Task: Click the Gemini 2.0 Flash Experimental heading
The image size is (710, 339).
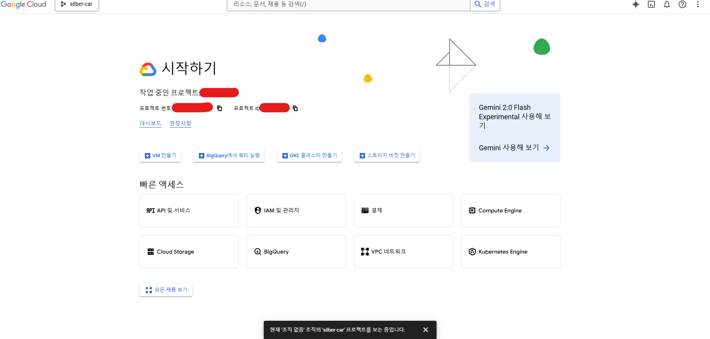Action: [x=515, y=116]
